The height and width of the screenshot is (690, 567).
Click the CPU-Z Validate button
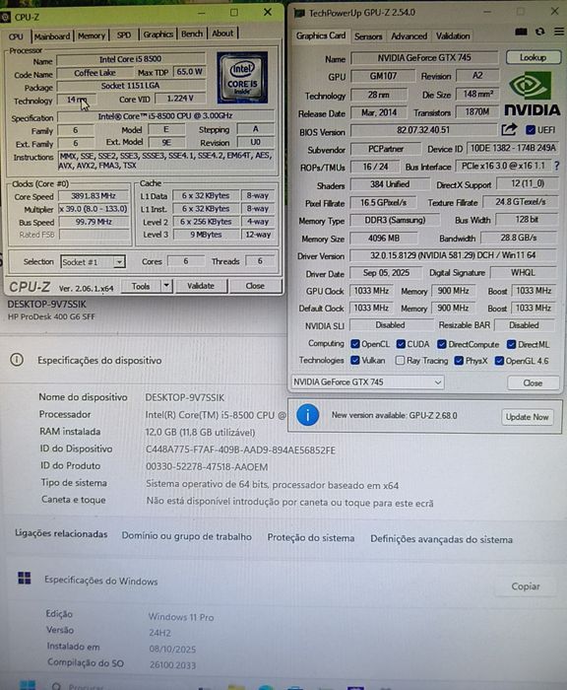pos(201,286)
